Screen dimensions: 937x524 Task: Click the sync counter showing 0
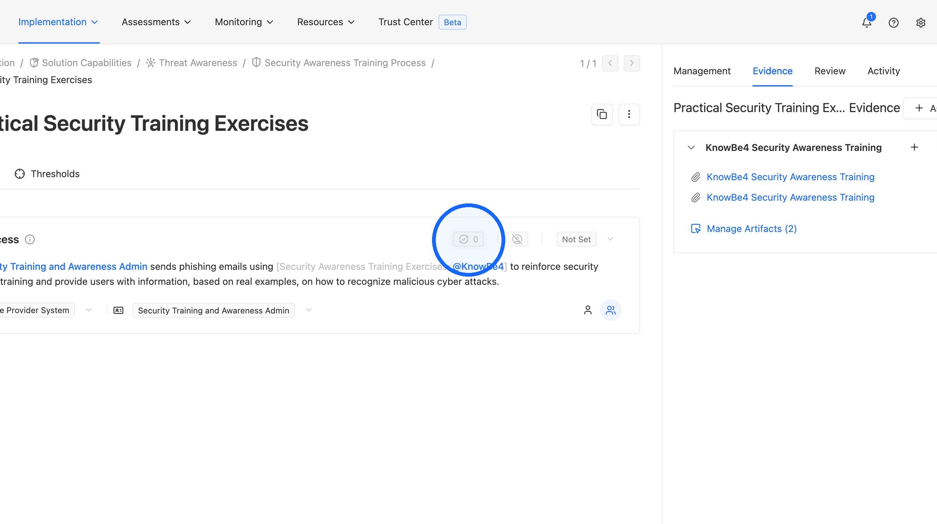[x=468, y=239]
